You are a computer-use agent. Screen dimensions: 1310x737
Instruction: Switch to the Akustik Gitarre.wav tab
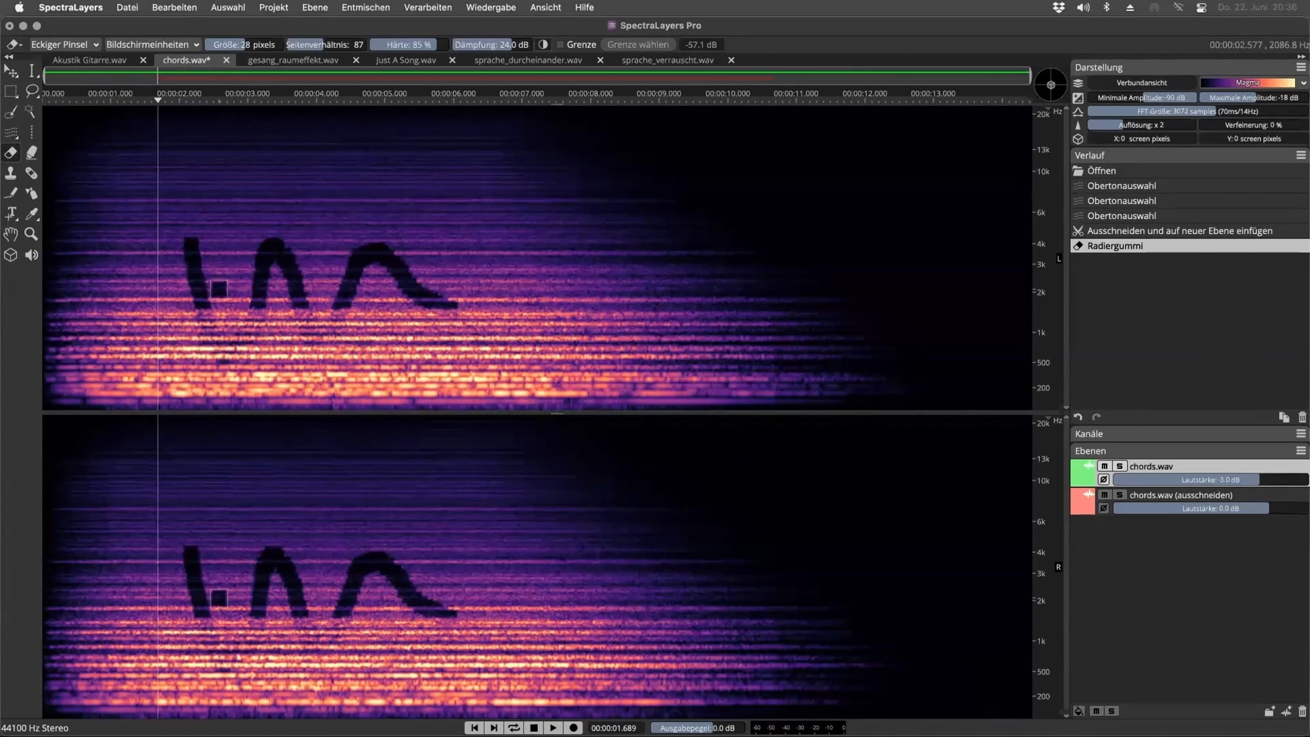tap(89, 60)
